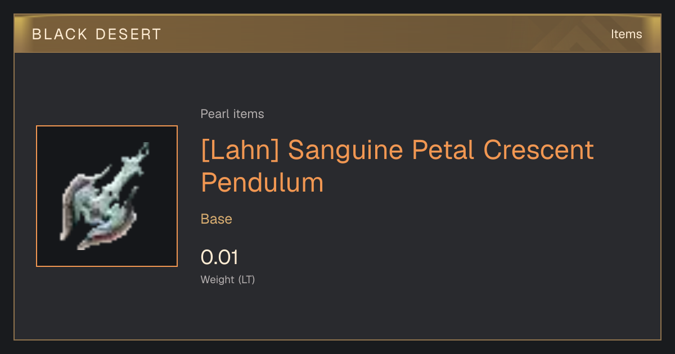This screenshot has height=354, width=675.
Task: Click the word Pendulum on the second title line
Action: (x=262, y=182)
